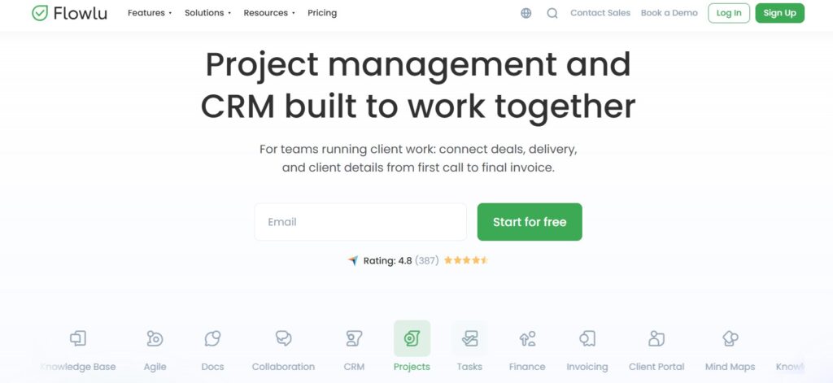The height and width of the screenshot is (383, 833).
Task: Expand the Solutions dropdown menu
Action: pyautogui.click(x=207, y=13)
